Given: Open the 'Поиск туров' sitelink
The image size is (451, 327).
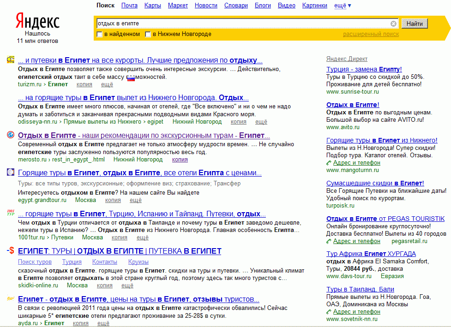Looking at the screenshot, I should pyautogui.click(x=35, y=262).
